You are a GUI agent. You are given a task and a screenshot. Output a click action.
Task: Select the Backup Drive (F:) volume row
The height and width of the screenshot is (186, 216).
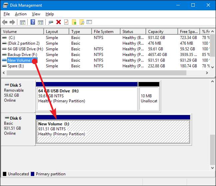coord(106,55)
